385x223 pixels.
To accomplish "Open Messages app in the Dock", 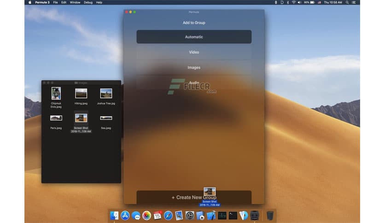I will pos(136,216).
